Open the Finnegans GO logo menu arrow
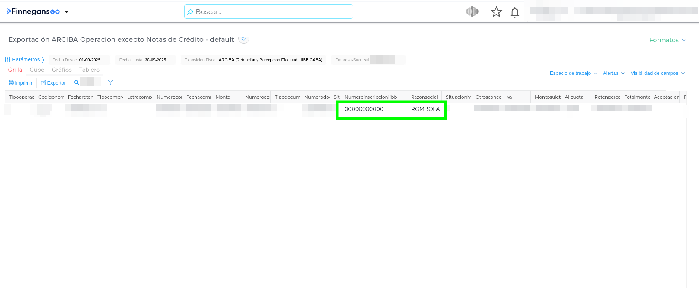The height and width of the screenshot is (288, 699). [67, 12]
